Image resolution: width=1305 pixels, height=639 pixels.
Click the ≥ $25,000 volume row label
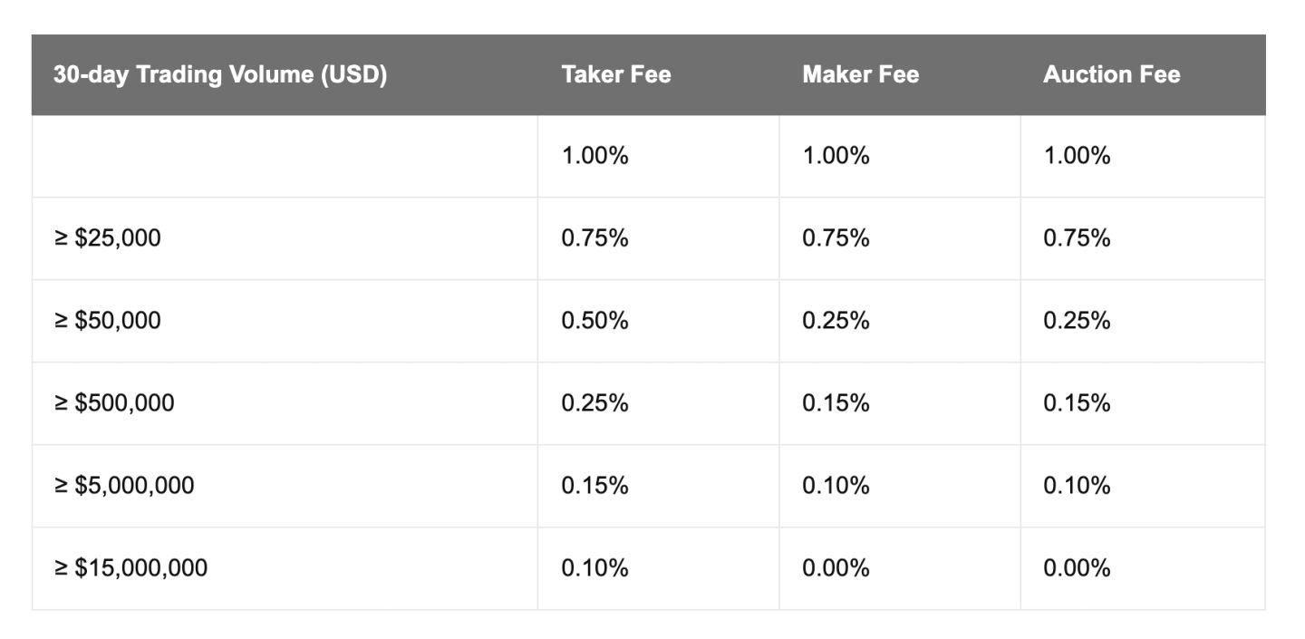[x=107, y=238]
